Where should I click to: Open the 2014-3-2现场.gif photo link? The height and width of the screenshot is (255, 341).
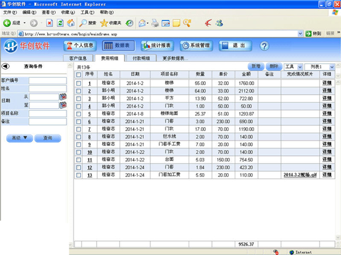click(x=301, y=175)
